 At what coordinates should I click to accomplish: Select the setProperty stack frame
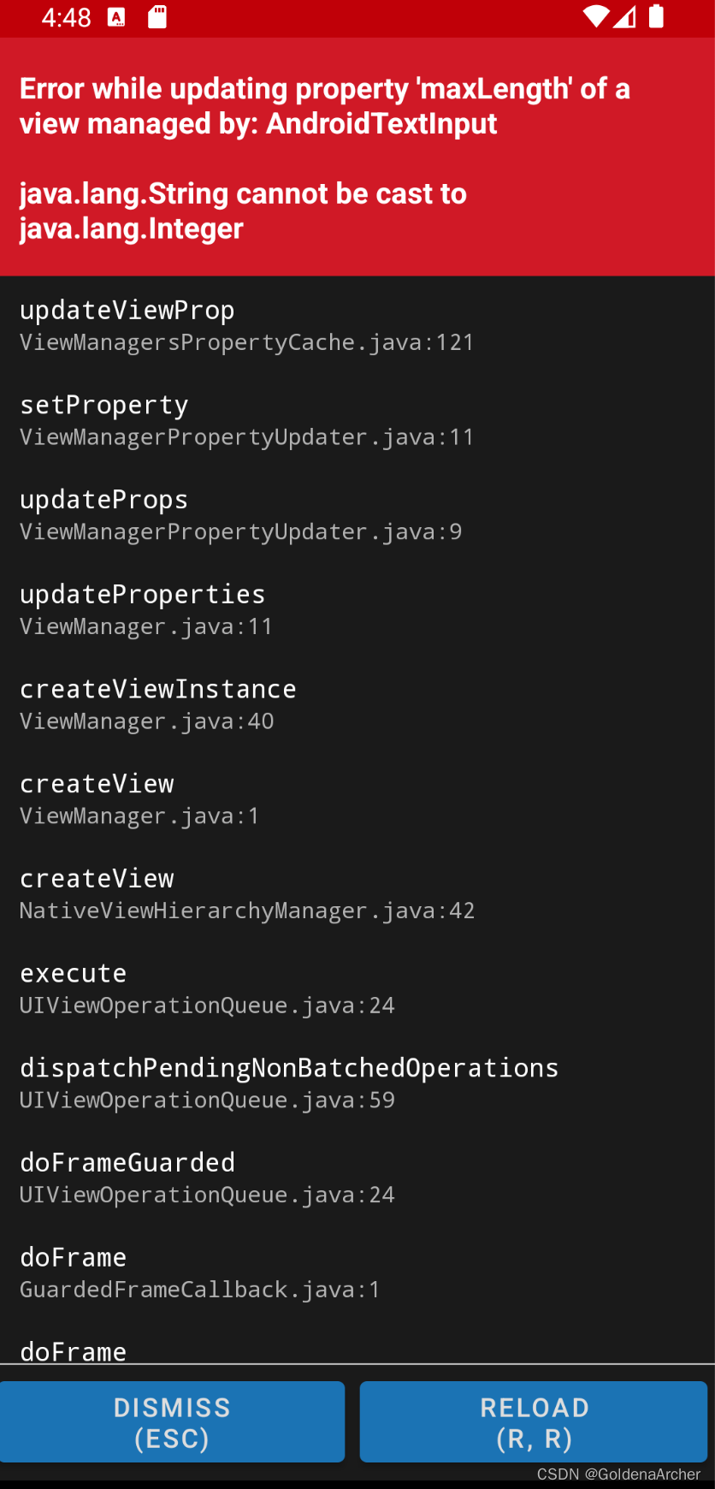coord(357,420)
